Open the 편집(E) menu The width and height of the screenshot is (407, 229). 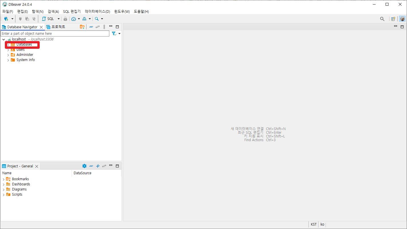(23, 11)
